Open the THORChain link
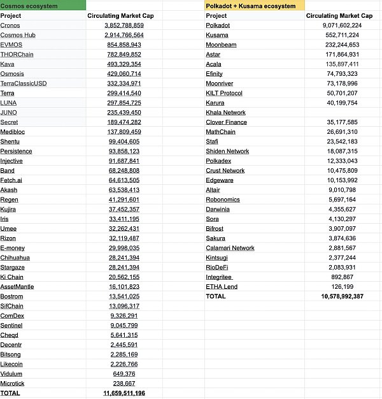Image resolution: width=382 pixels, height=399 pixels. tap(17, 54)
